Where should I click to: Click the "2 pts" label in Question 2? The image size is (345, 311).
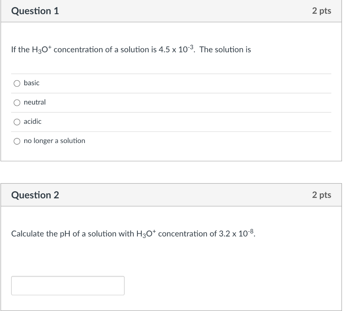point(321,195)
